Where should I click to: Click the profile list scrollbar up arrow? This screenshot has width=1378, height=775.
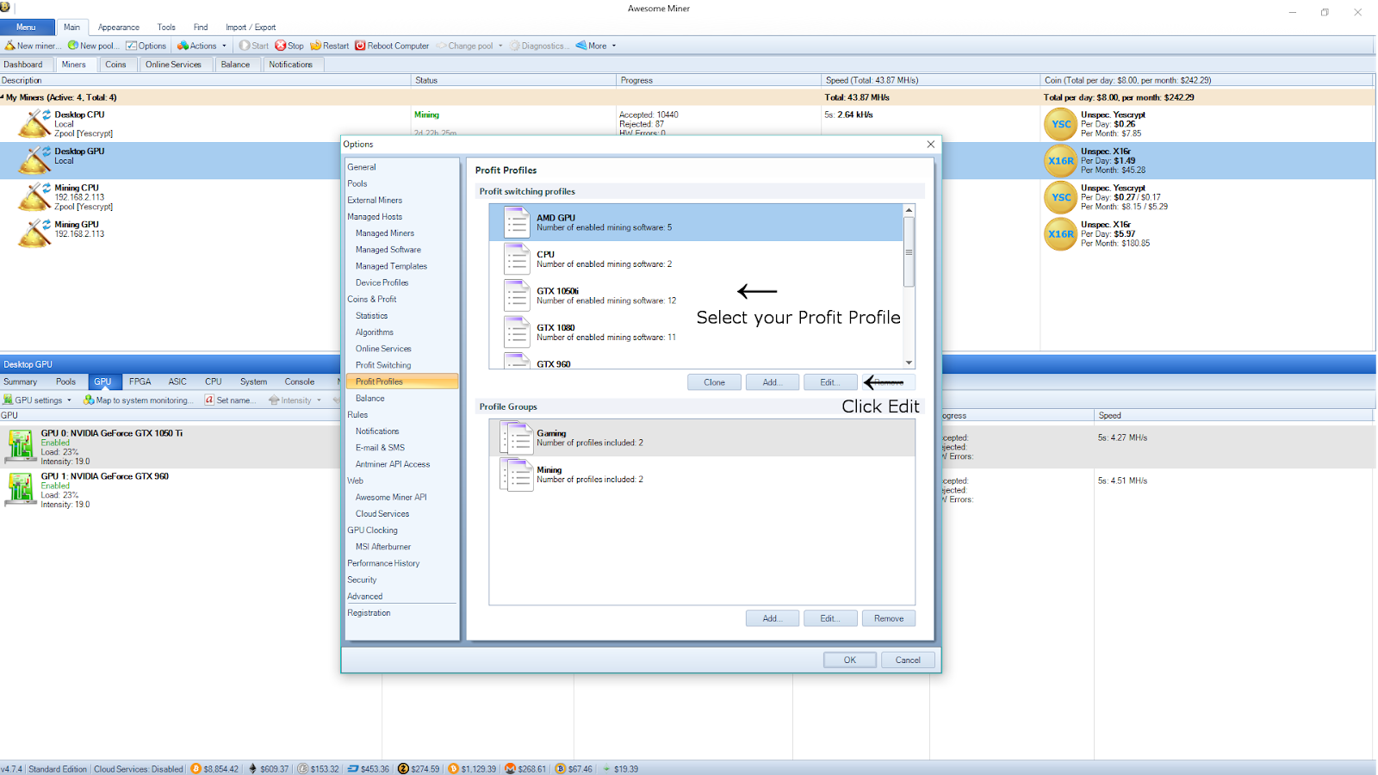[909, 210]
